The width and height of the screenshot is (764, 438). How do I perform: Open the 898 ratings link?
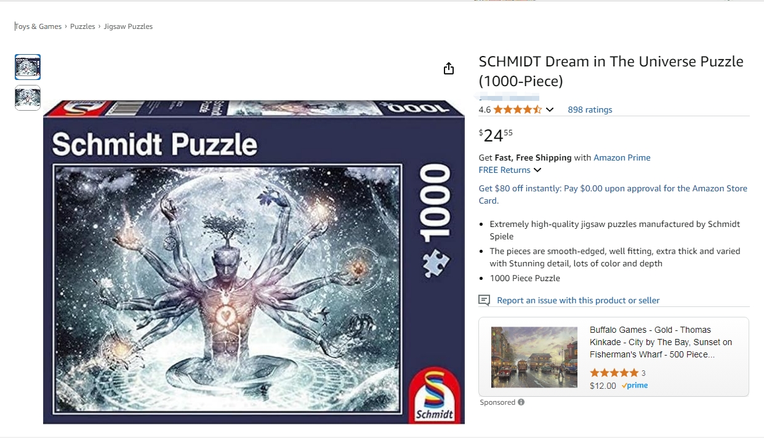[x=590, y=109]
